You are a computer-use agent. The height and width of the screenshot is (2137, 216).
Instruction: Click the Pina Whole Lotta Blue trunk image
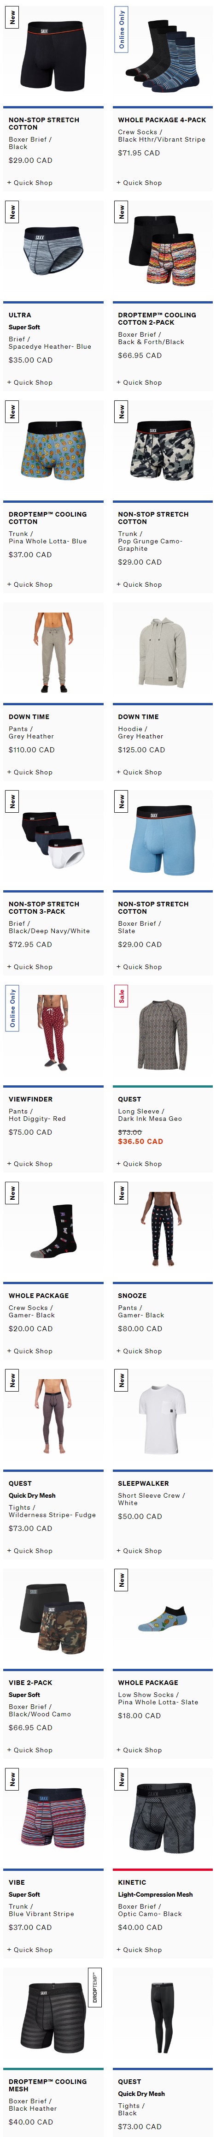(54, 451)
